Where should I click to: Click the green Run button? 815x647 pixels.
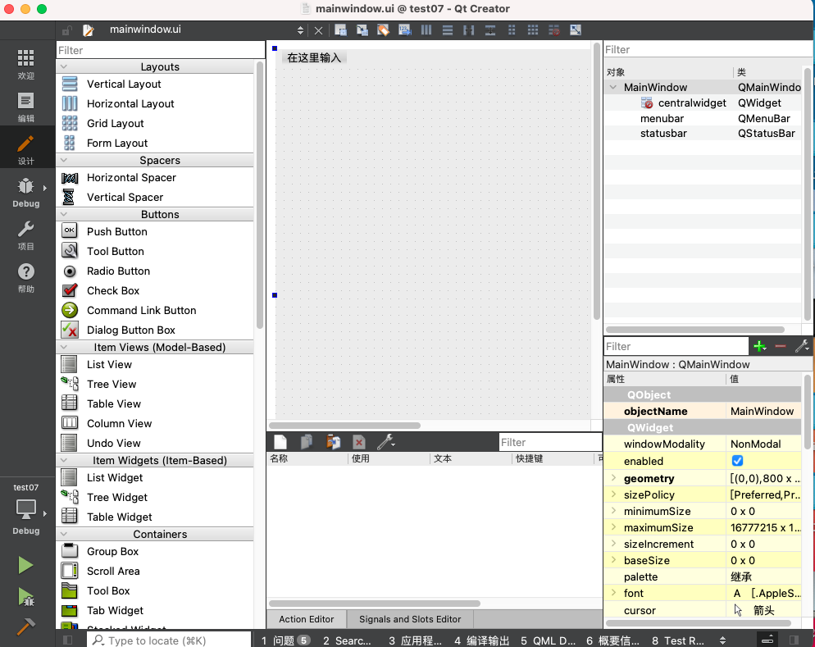coord(25,565)
